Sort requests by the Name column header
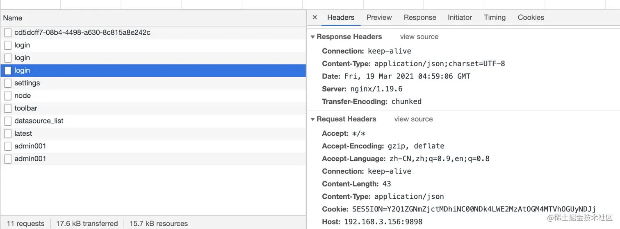Screen dimensions: 620x229 coord(153,18)
